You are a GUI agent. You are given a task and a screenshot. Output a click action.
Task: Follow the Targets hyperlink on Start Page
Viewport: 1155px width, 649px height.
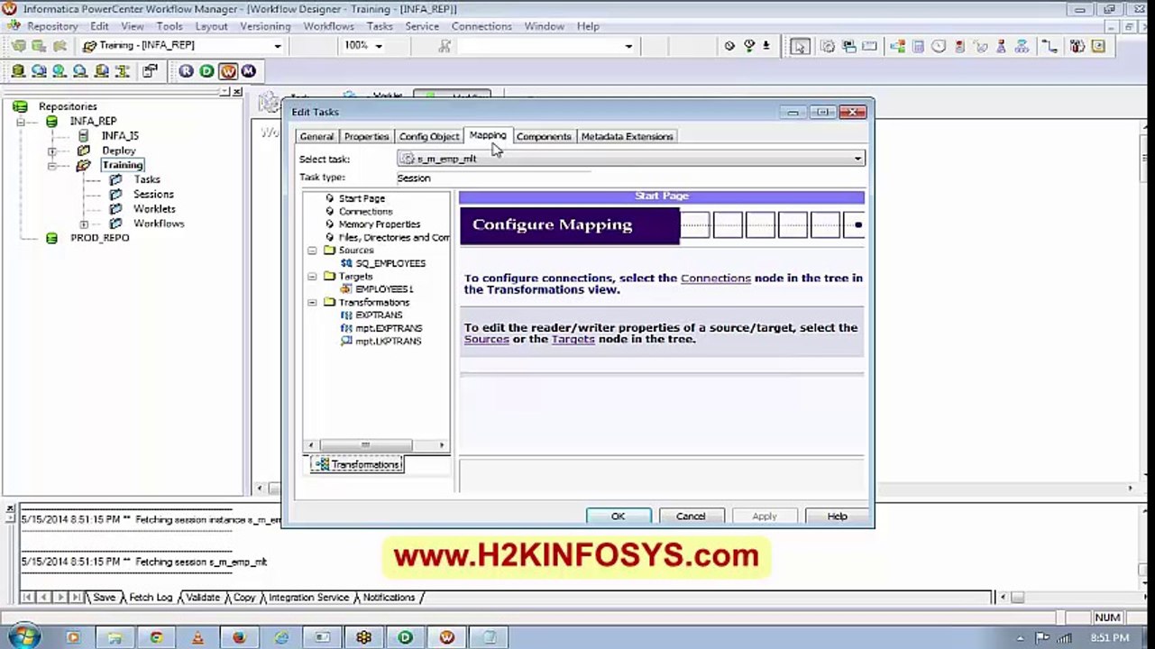[573, 339]
